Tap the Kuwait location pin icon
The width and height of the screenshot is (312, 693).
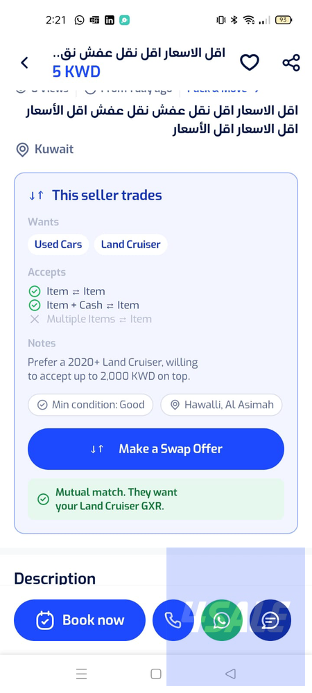coord(22,150)
